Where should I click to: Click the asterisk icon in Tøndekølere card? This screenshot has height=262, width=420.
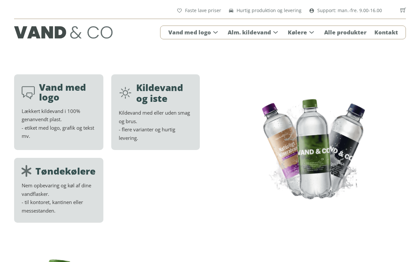coord(26,171)
